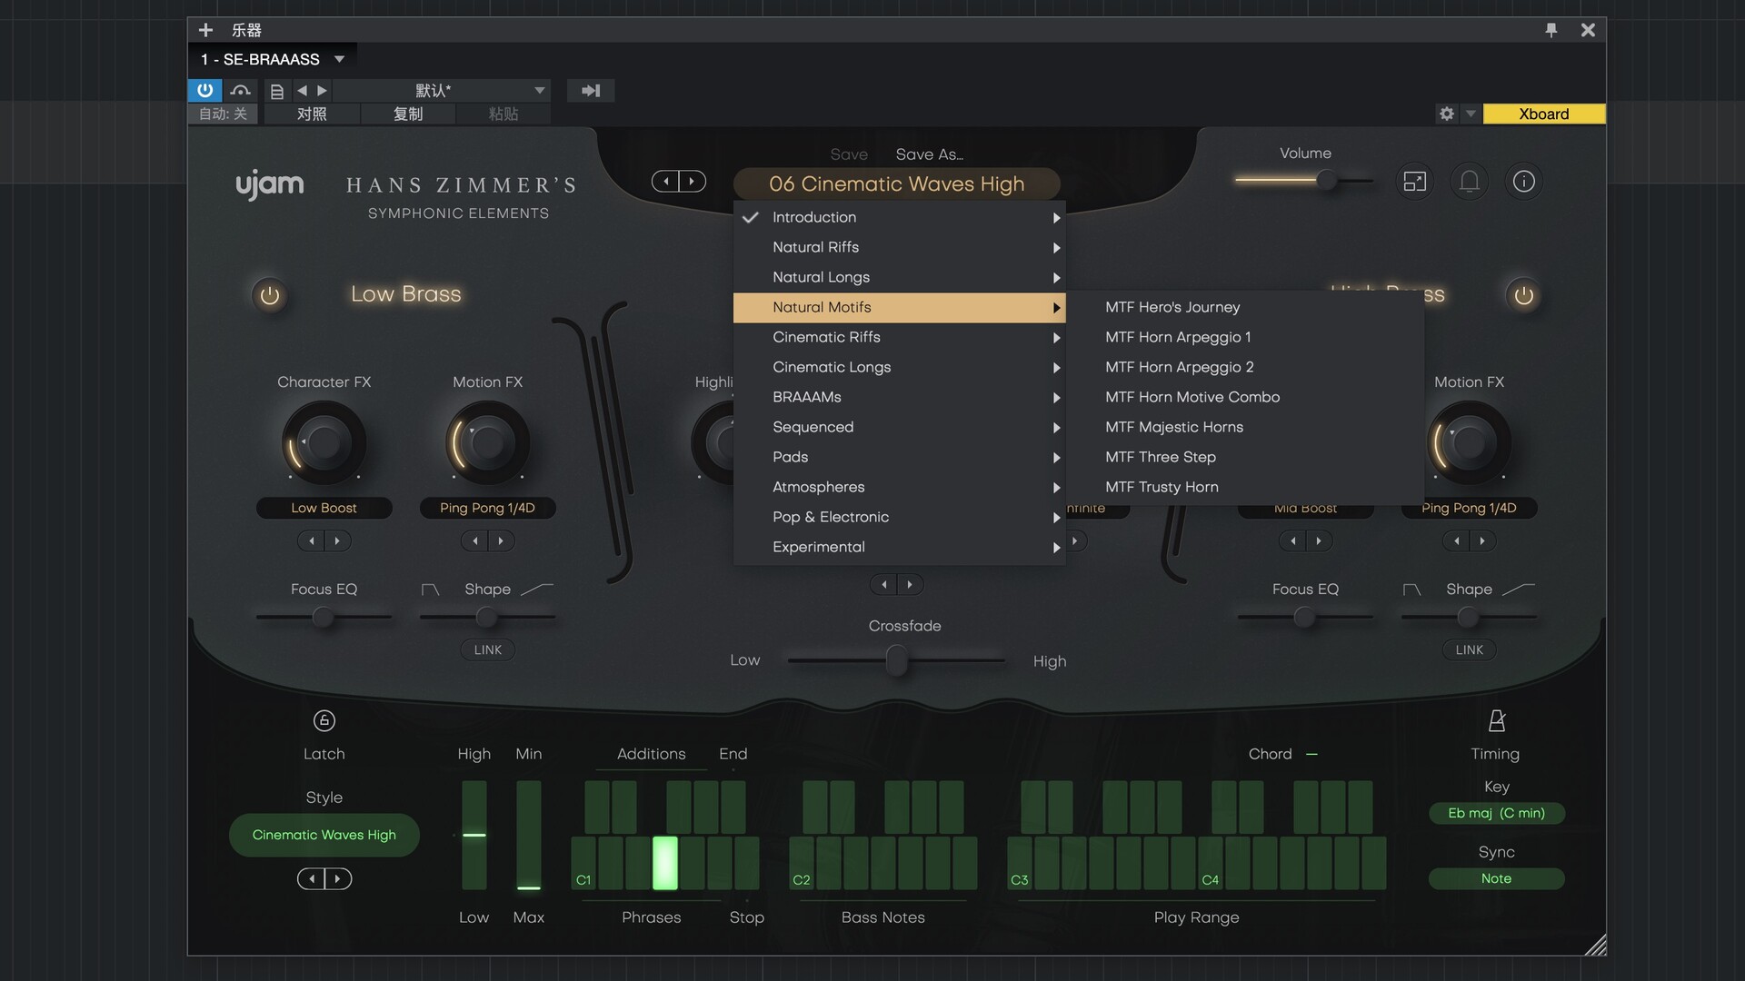Click the MIDI input arrow icon

pyautogui.click(x=591, y=90)
